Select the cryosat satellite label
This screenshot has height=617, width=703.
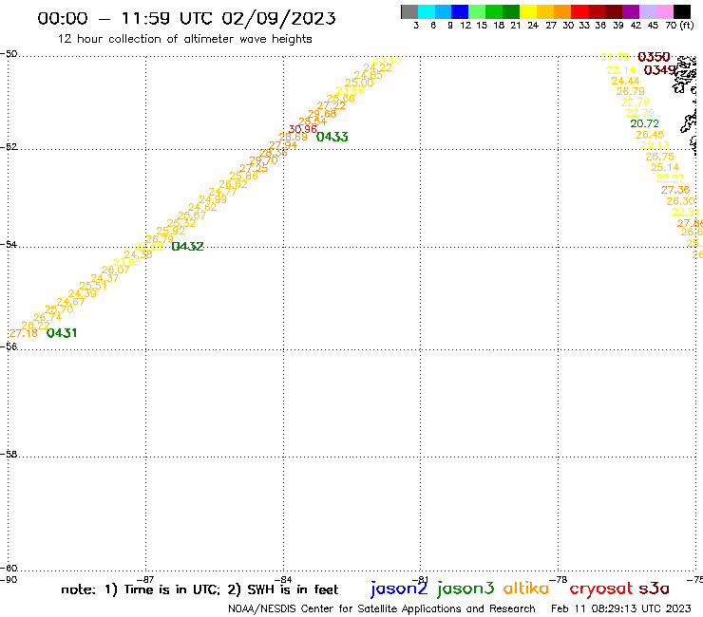[x=601, y=589]
